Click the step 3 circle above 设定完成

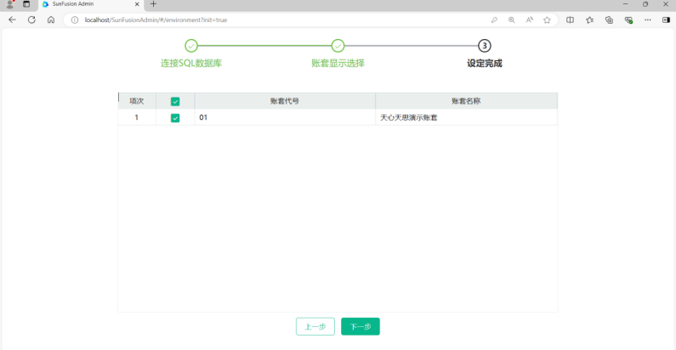(x=485, y=46)
